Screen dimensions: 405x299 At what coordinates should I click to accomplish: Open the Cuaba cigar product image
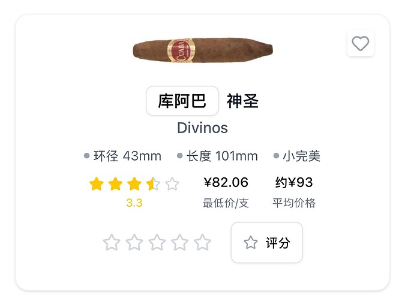click(x=203, y=50)
